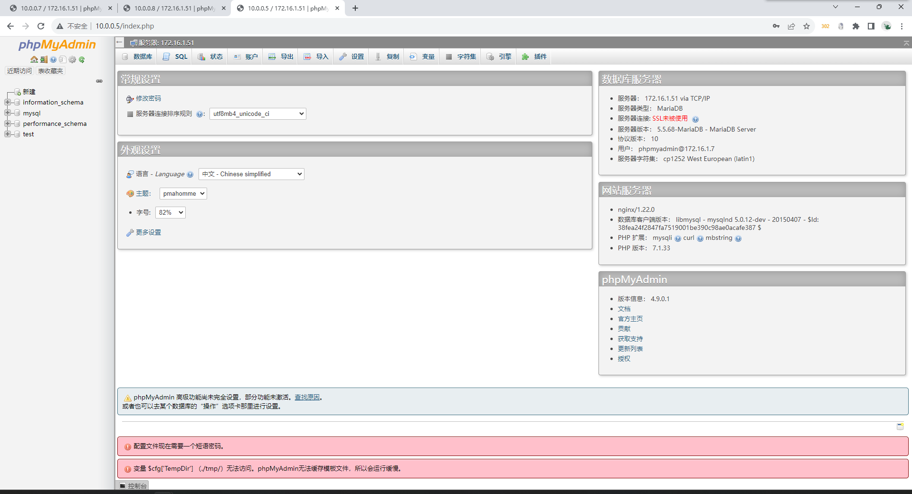Screen dimensions: 912x494
Task: Collapse navigation panel with left arrow button
Action: 120,43
